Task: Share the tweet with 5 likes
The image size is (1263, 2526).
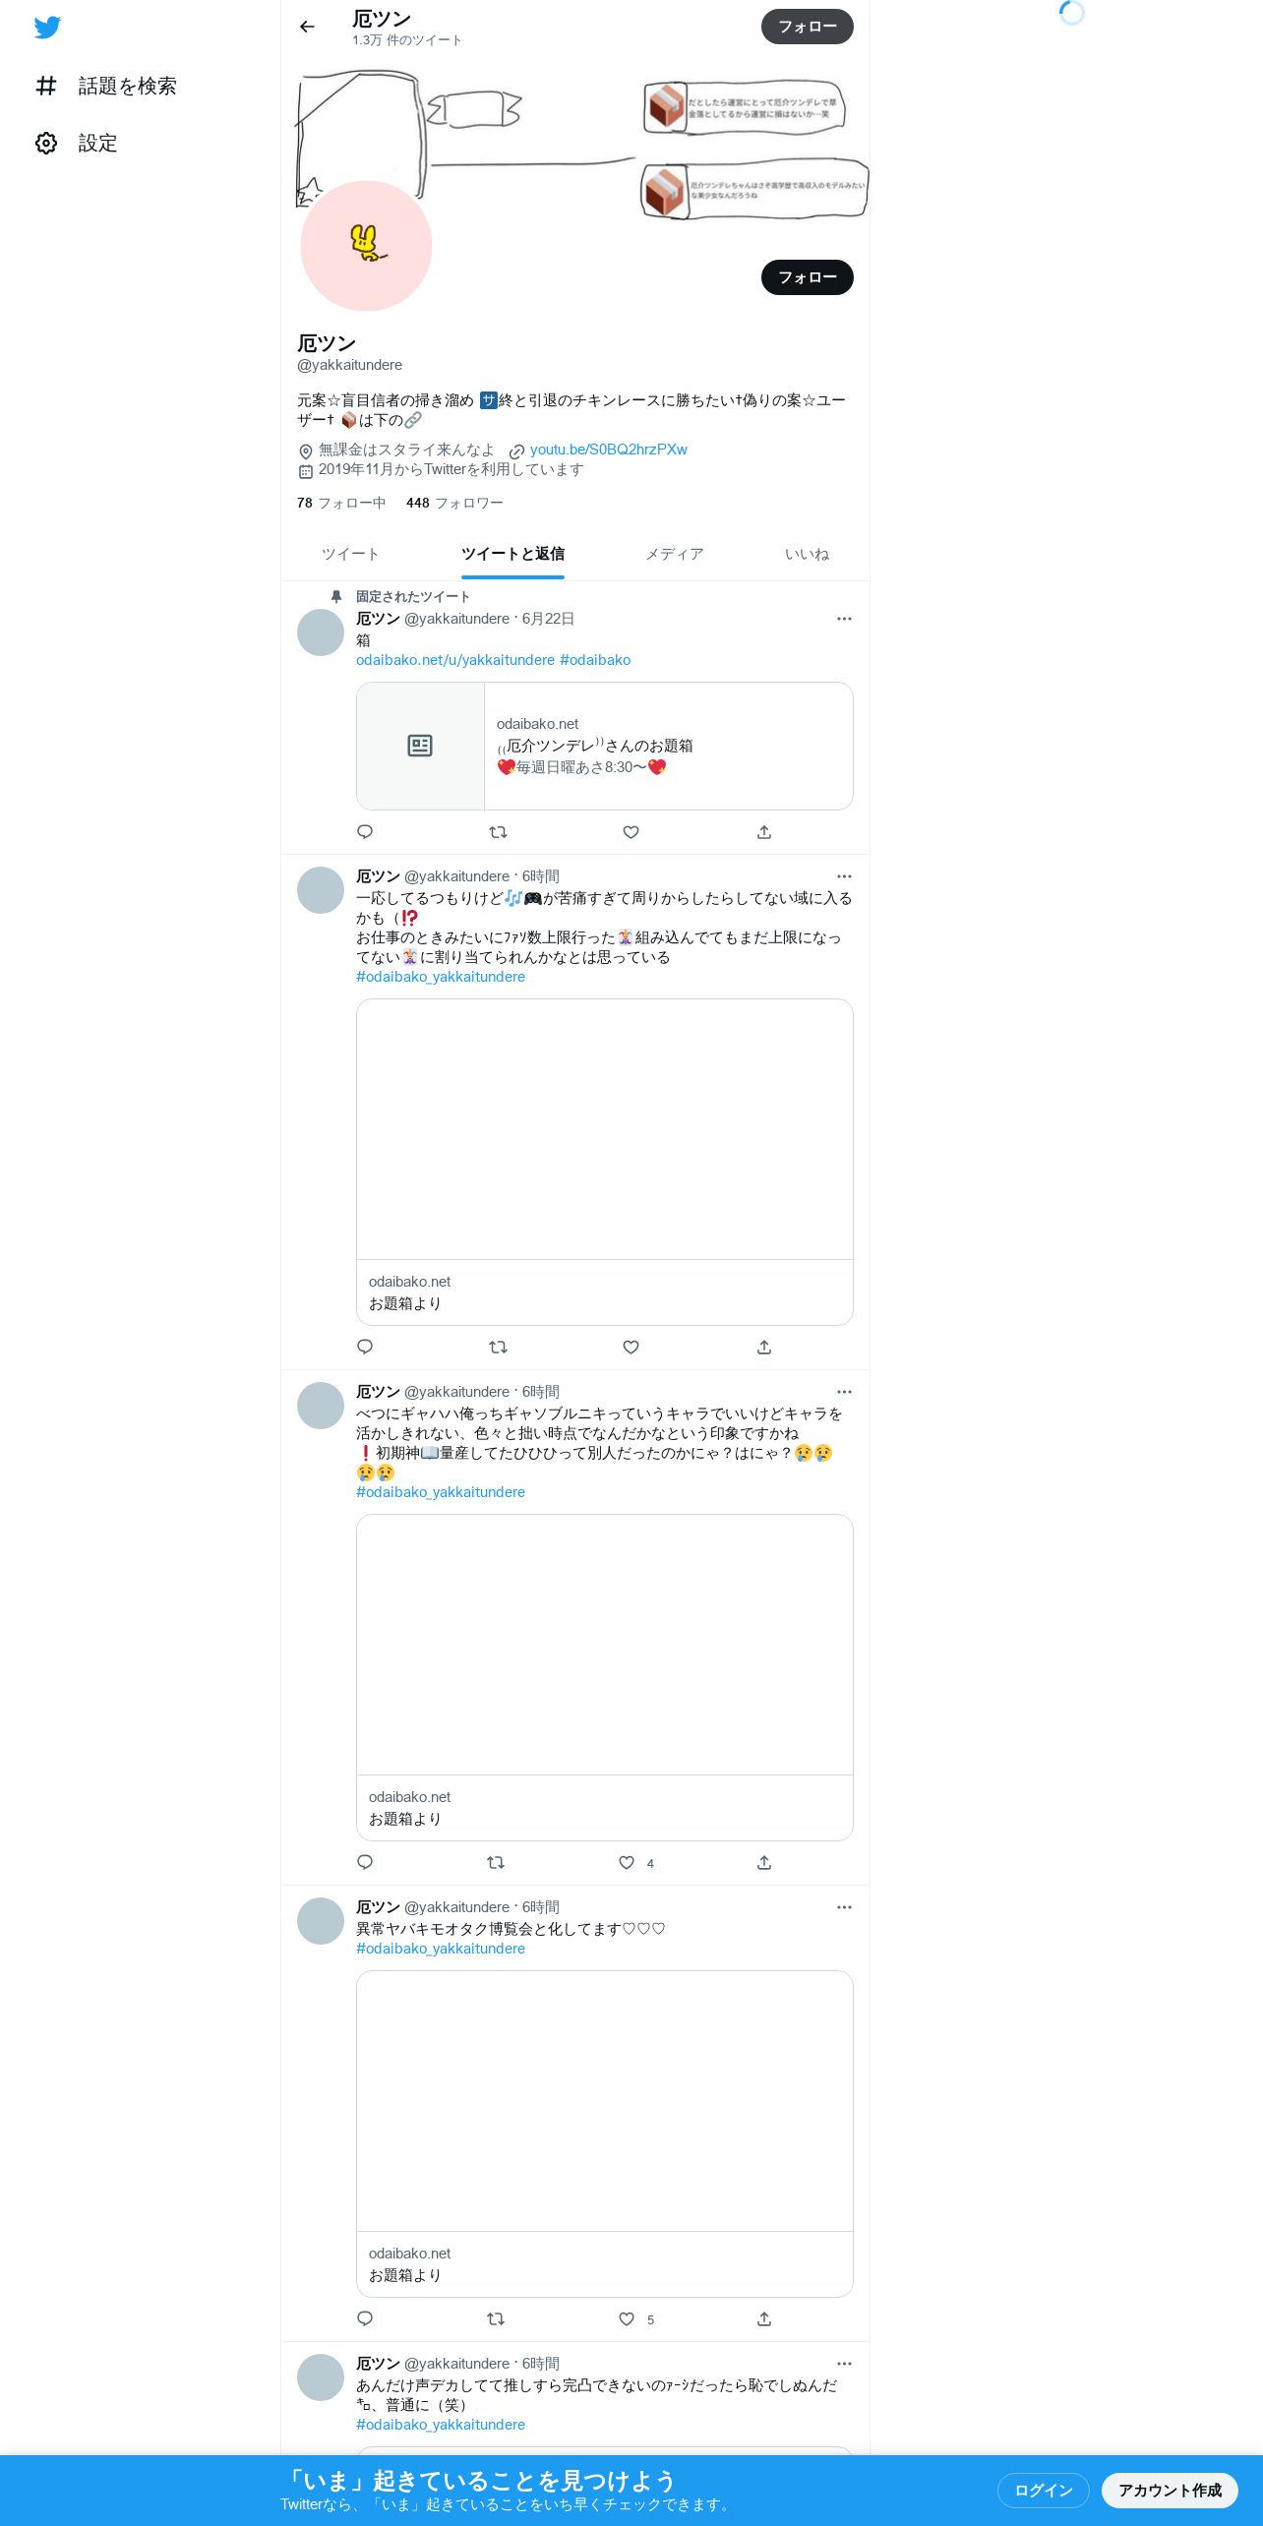Action: [x=764, y=2319]
